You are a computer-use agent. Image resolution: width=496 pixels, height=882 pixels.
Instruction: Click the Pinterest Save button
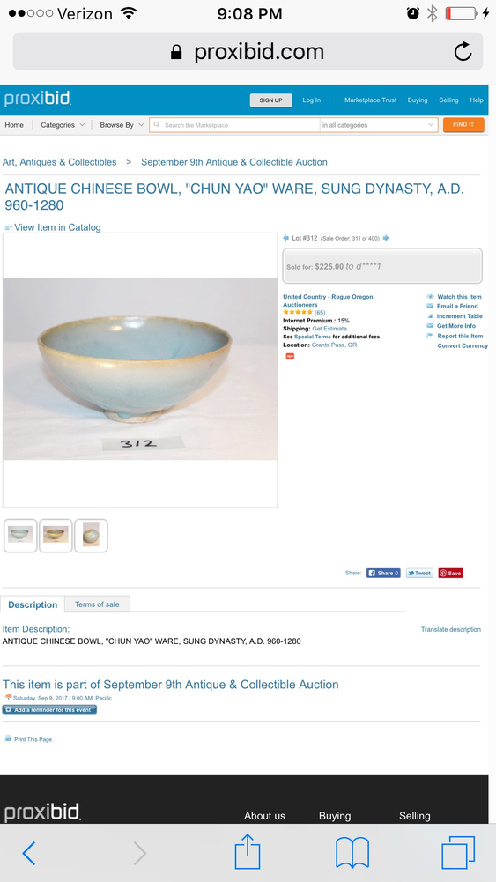click(x=451, y=574)
